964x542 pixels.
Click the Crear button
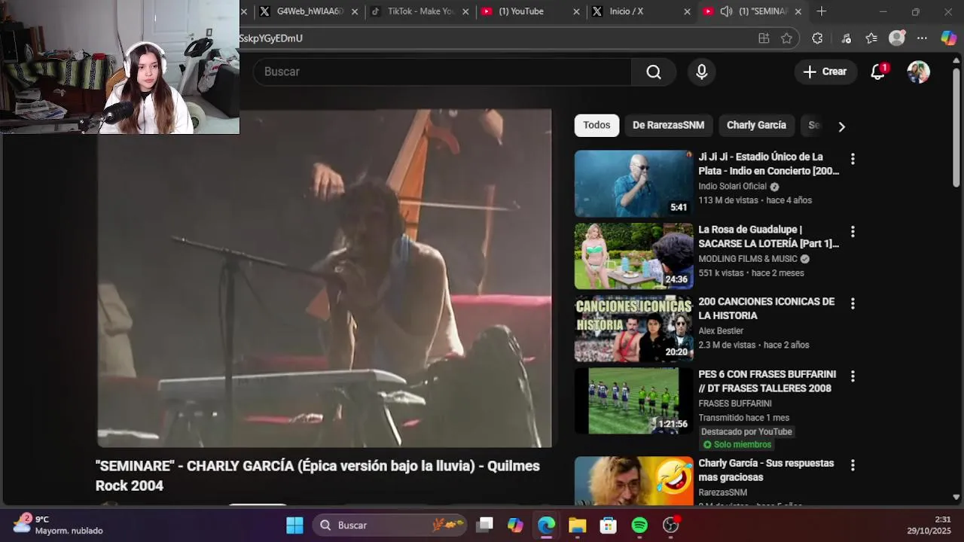tap(825, 72)
